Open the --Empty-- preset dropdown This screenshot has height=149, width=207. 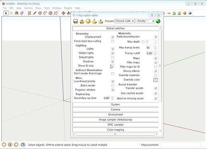click(145, 21)
